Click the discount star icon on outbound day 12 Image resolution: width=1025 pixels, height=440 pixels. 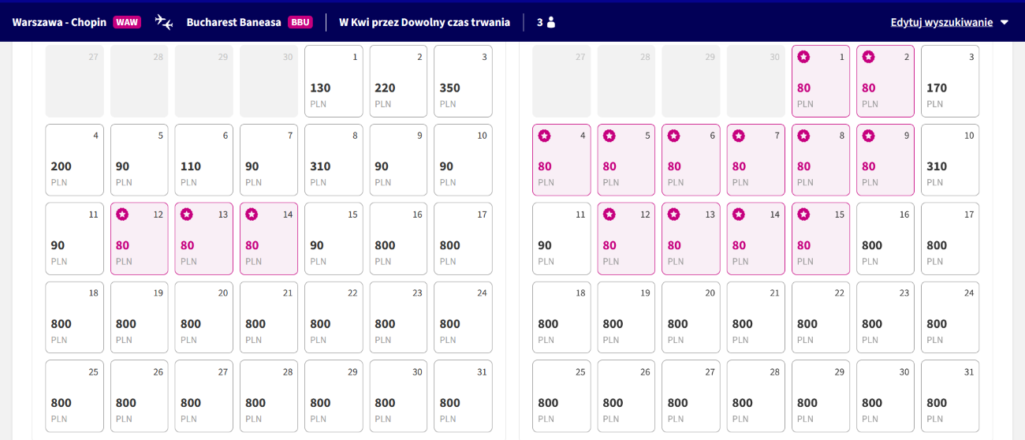(x=122, y=214)
